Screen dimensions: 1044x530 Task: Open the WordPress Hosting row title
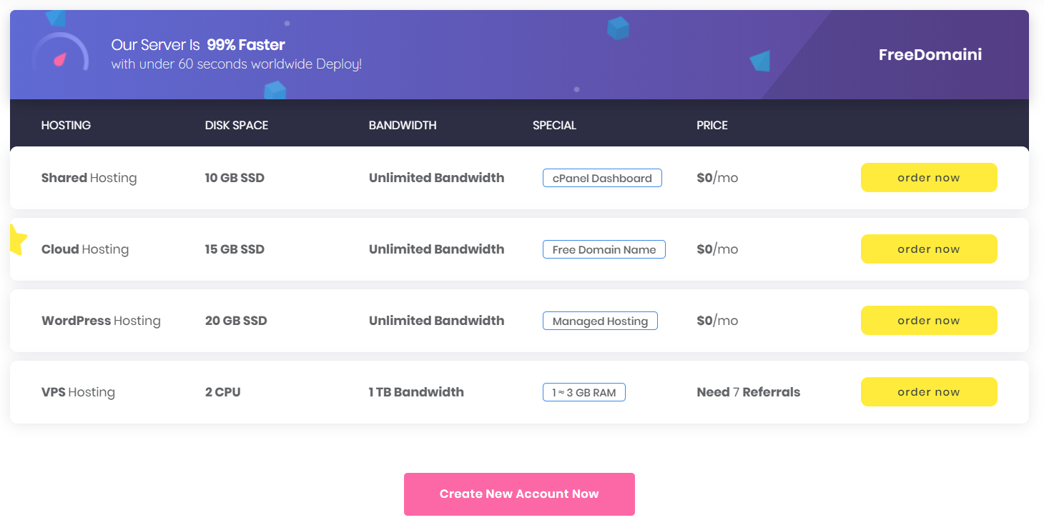point(101,321)
